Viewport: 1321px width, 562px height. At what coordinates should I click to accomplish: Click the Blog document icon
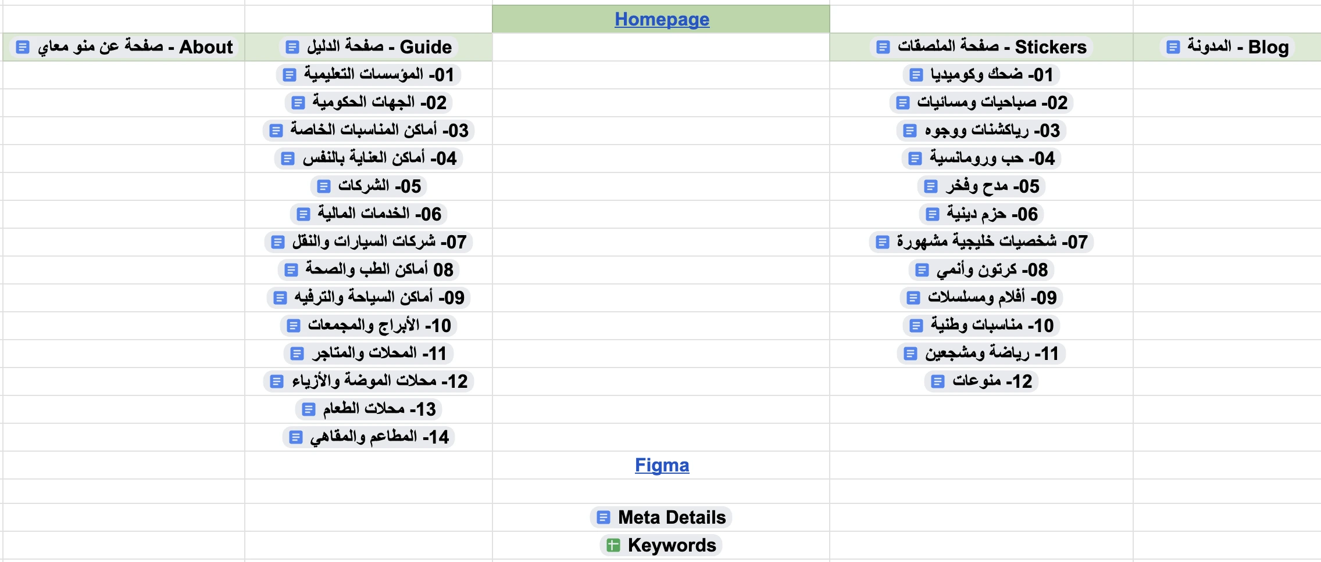[x=1173, y=47]
